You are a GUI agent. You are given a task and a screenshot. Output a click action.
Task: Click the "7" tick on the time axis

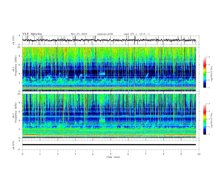point(146,154)
